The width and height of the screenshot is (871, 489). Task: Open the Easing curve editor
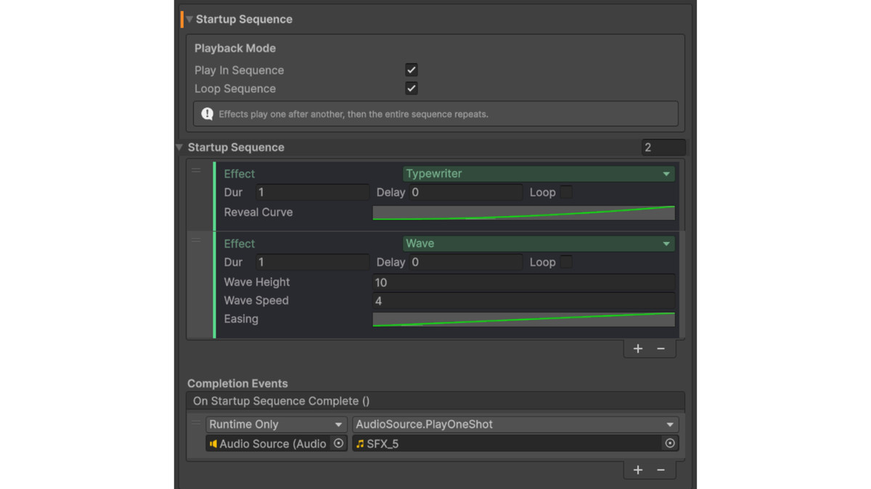[523, 319]
